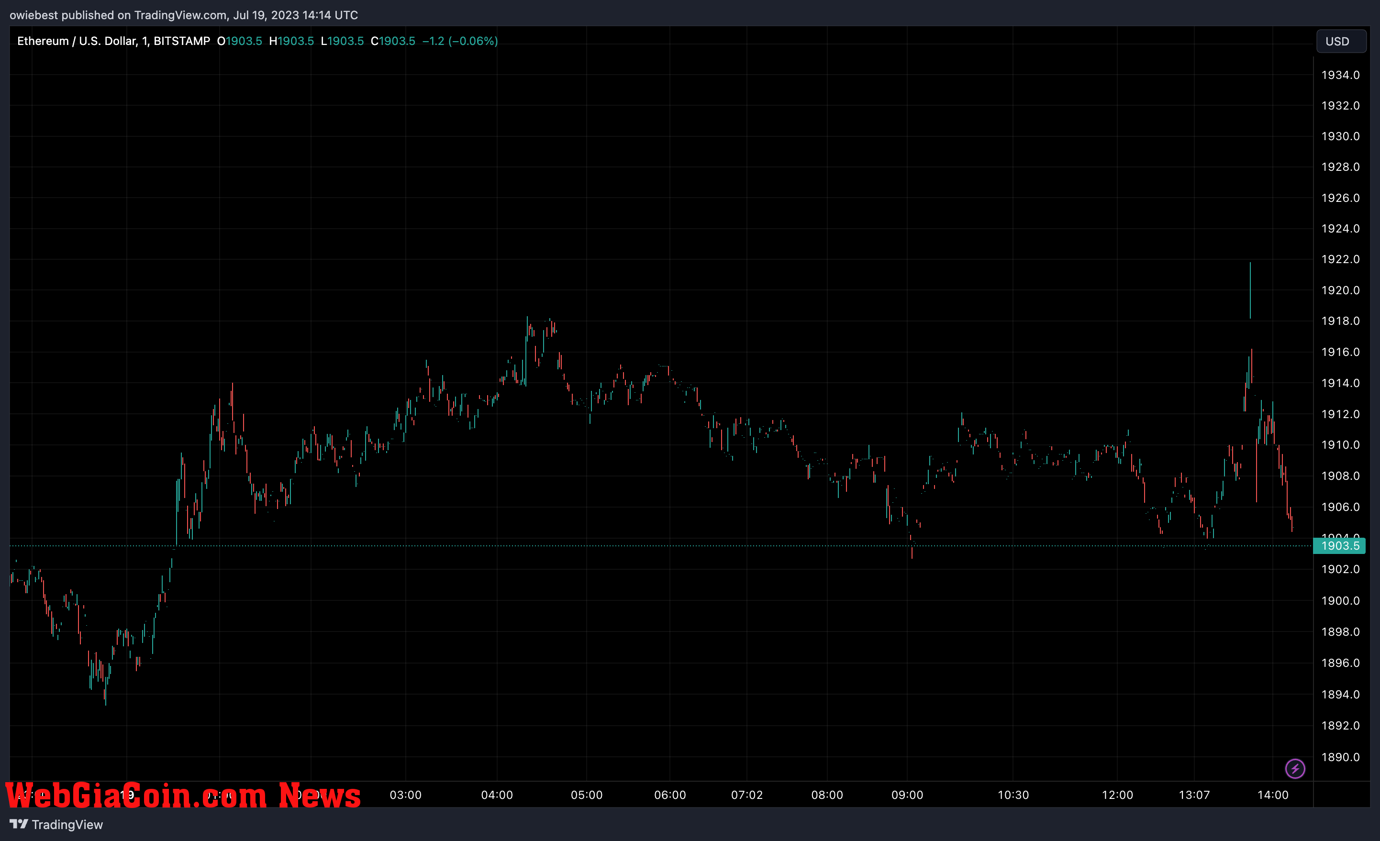Click the TradingView text link
This screenshot has width=1380, height=841.
point(67,824)
